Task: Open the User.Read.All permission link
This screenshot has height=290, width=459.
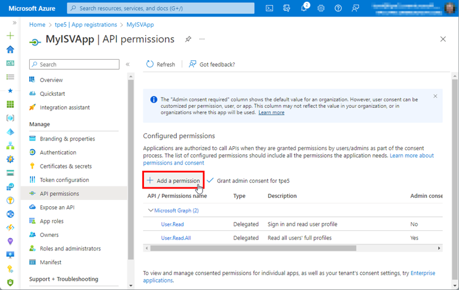Action: click(175, 238)
